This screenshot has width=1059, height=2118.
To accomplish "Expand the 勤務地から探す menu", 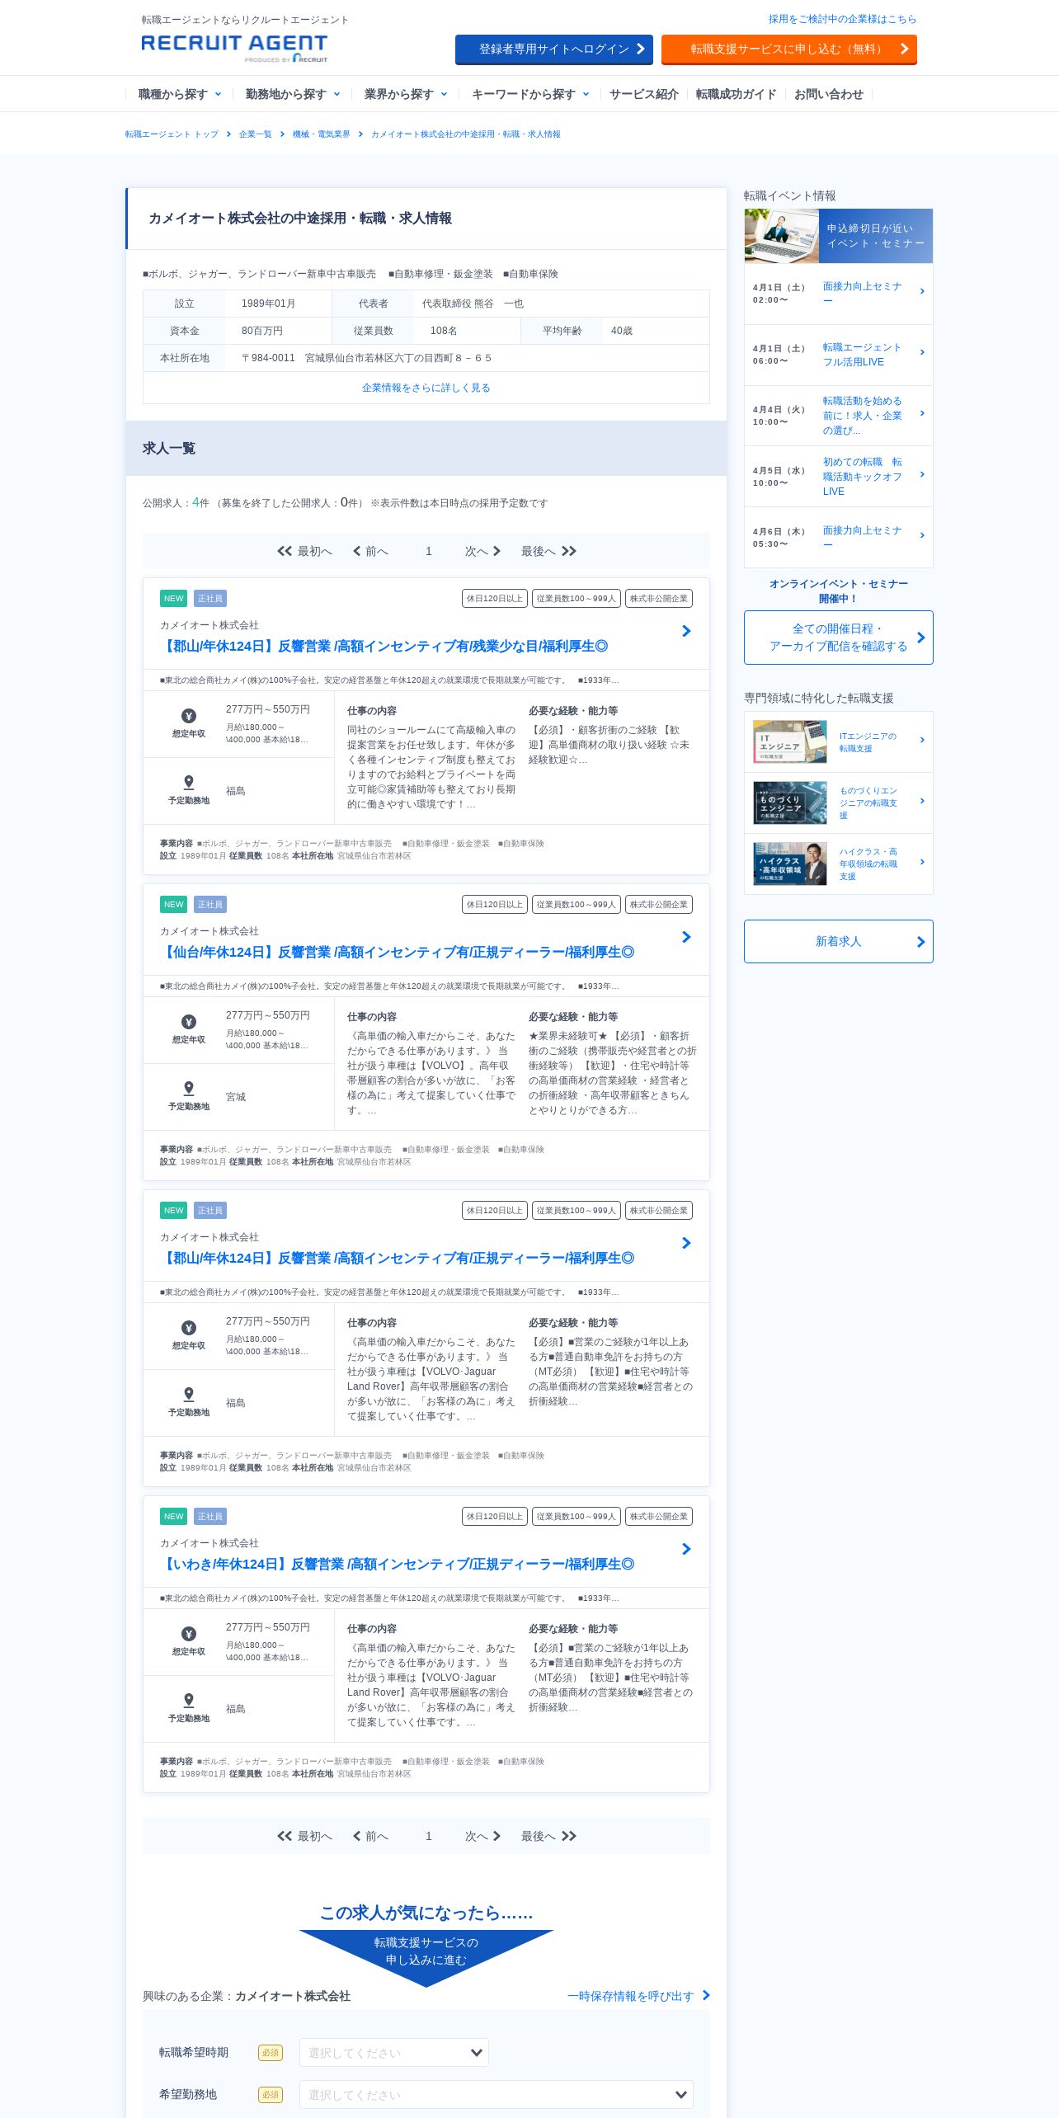I will click(x=293, y=94).
